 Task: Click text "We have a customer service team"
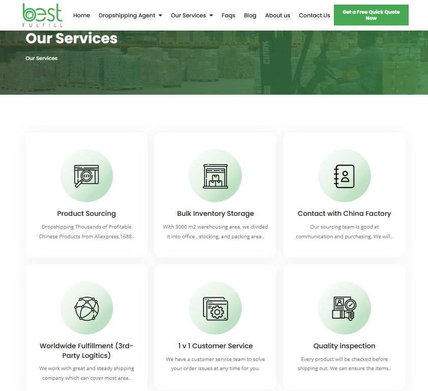tap(206, 359)
